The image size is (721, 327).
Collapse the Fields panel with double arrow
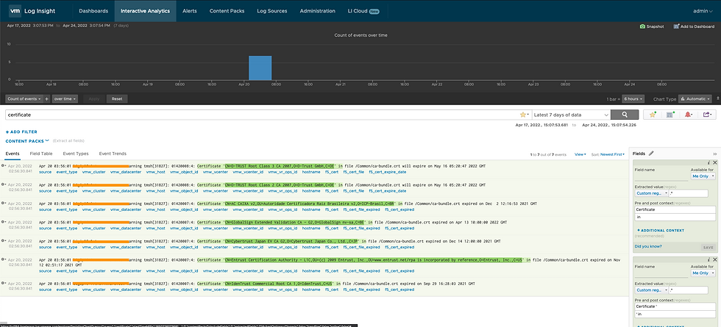tap(715, 154)
